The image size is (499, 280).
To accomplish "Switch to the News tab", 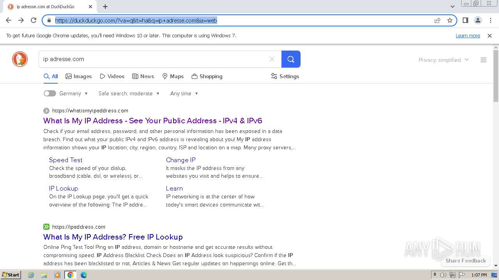I will [143, 76].
